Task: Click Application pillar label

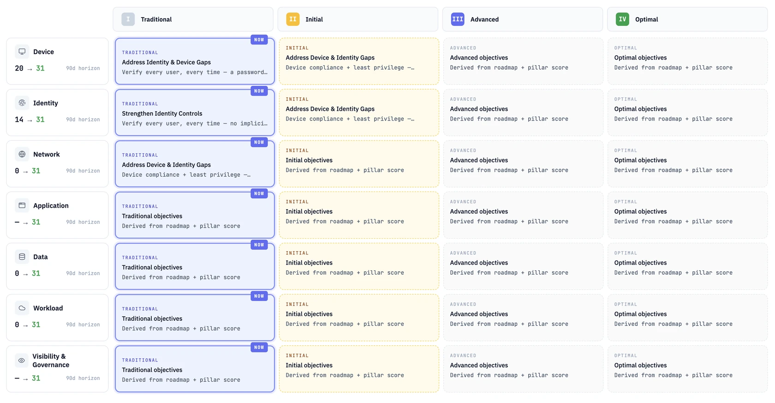Action: pos(51,205)
